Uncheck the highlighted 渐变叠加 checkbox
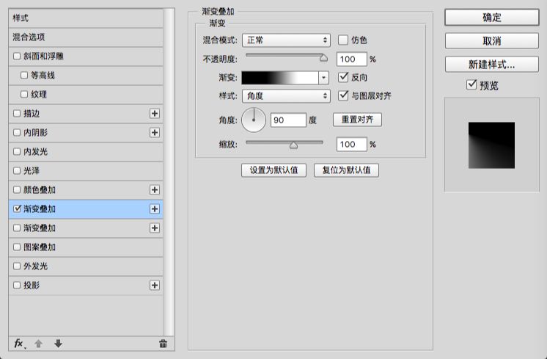The image size is (547, 359). [x=17, y=208]
